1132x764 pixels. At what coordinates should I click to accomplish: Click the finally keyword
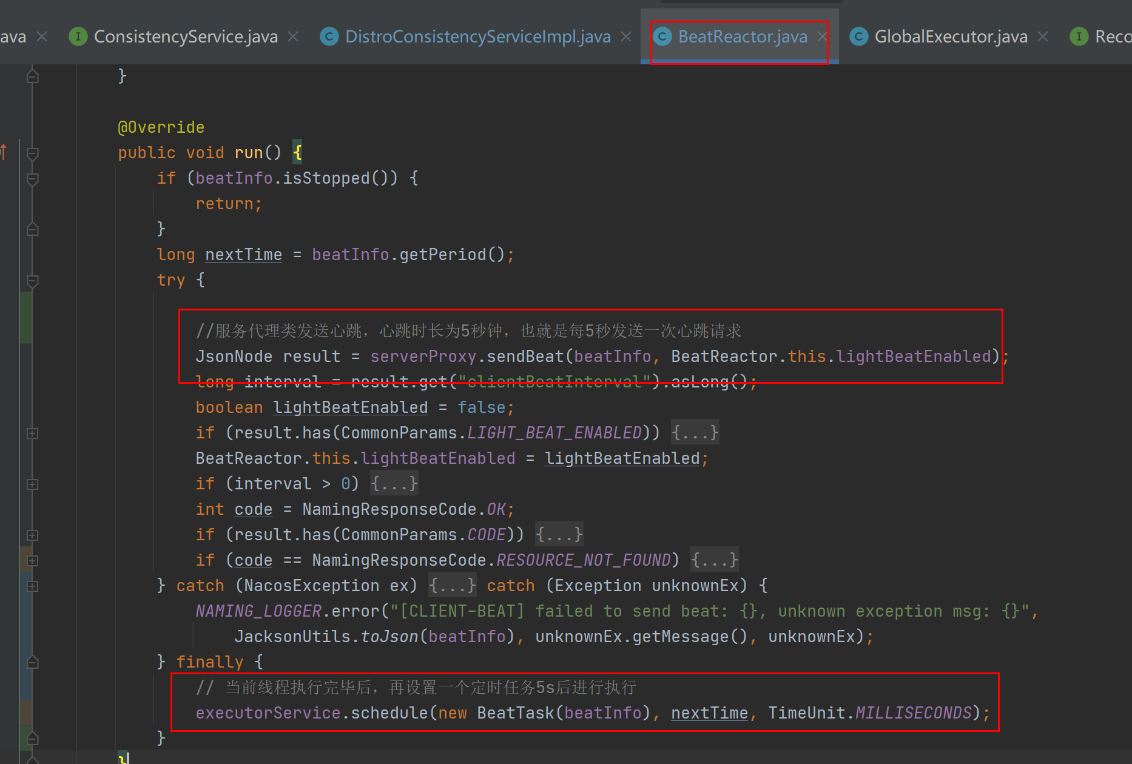point(210,662)
